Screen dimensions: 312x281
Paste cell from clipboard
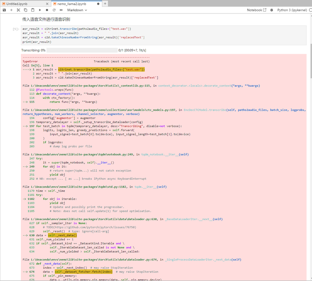pyautogui.click(x=32, y=10)
